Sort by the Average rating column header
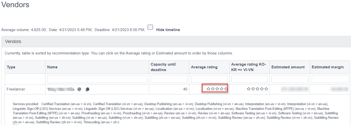This screenshot has width=351, height=125. tap(204, 67)
